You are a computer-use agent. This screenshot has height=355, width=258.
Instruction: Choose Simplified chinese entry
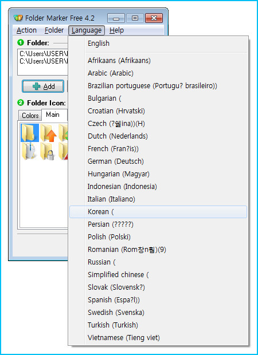coord(158,275)
